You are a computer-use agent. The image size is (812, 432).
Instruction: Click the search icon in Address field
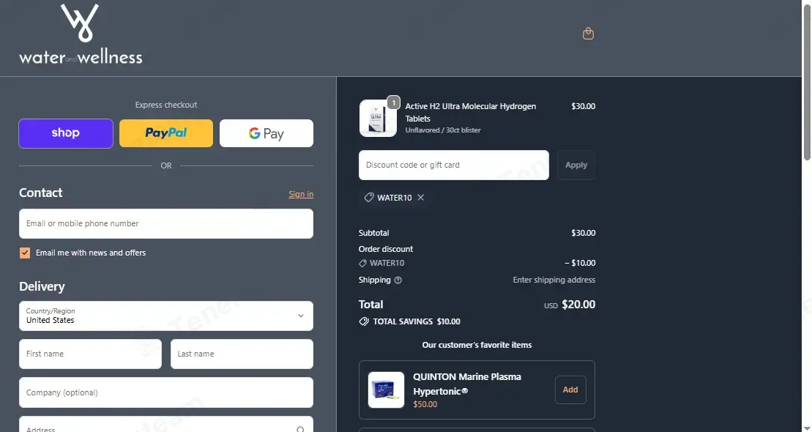pos(300,429)
